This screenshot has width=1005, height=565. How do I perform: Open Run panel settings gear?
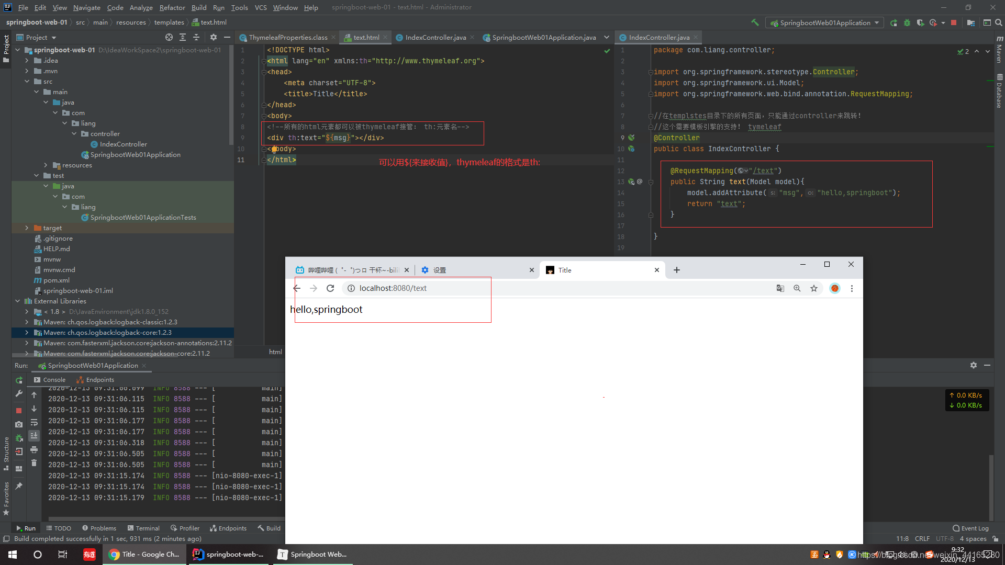(974, 365)
